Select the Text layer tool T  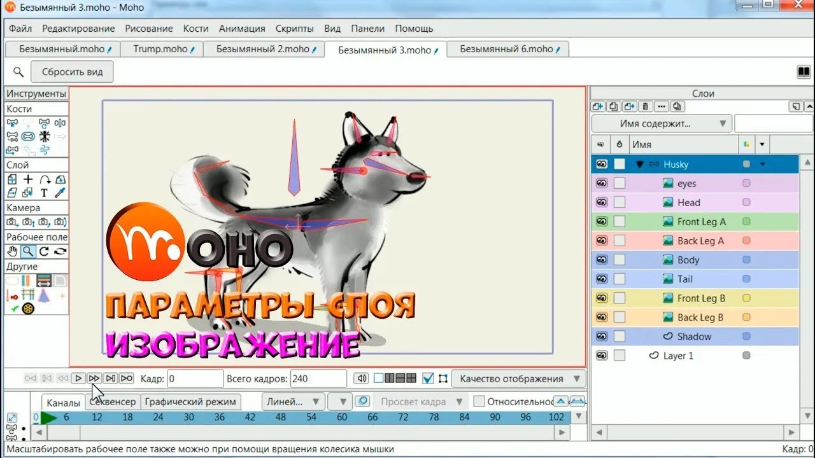click(x=44, y=193)
